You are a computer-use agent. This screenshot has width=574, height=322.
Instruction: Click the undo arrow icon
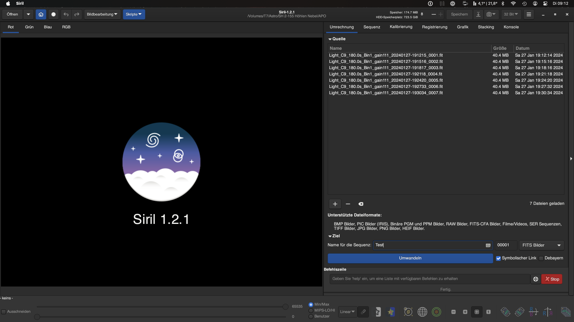tap(66, 14)
